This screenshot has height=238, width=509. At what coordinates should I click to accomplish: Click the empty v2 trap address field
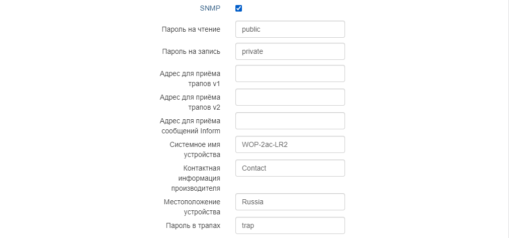click(x=290, y=97)
